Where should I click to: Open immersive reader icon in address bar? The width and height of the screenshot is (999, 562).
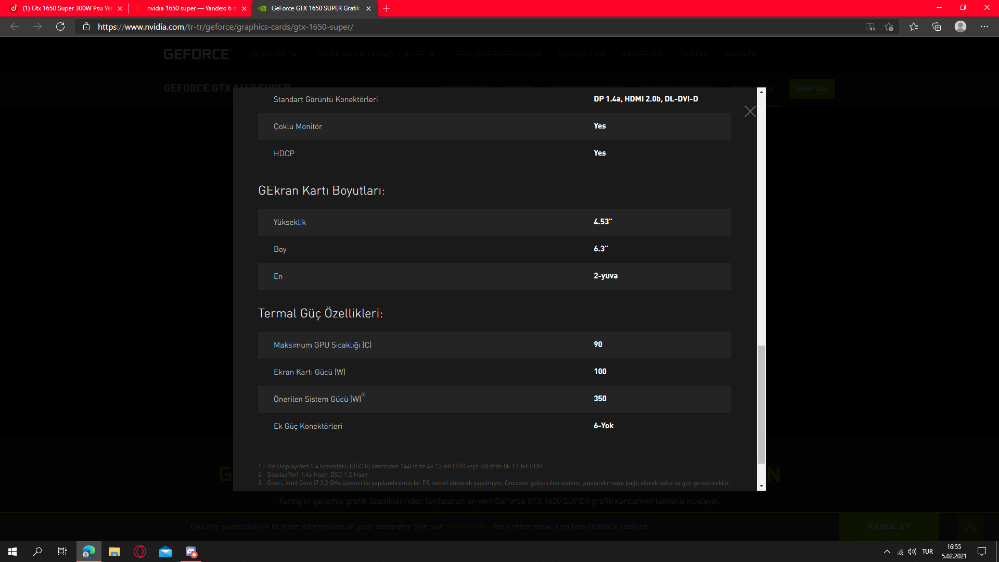click(x=870, y=27)
